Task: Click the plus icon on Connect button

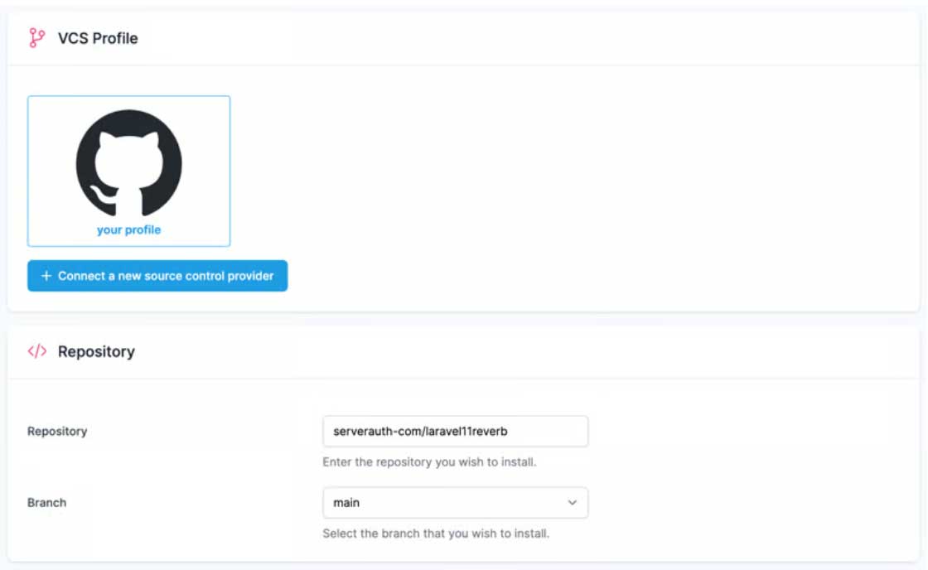Action: coord(46,276)
